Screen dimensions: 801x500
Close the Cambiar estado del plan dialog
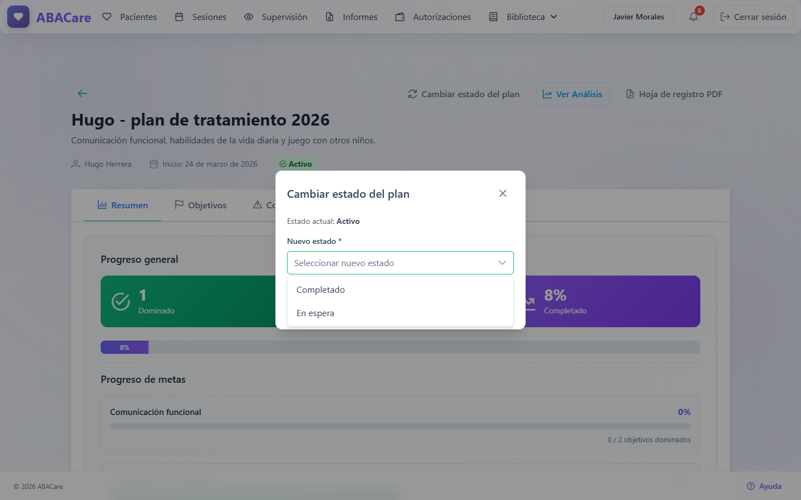[x=503, y=193]
